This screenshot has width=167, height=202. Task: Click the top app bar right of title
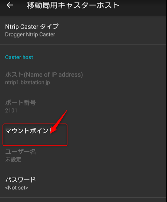pyautogui.click(x=144, y=5)
